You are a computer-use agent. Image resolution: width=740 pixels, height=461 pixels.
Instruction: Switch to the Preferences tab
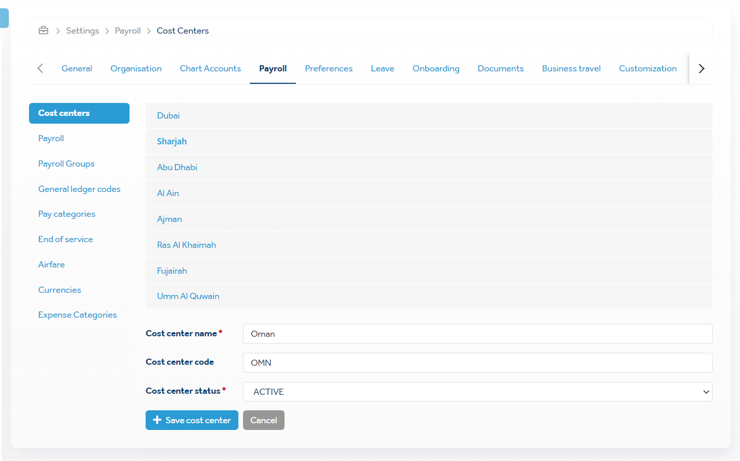click(x=329, y=68)
